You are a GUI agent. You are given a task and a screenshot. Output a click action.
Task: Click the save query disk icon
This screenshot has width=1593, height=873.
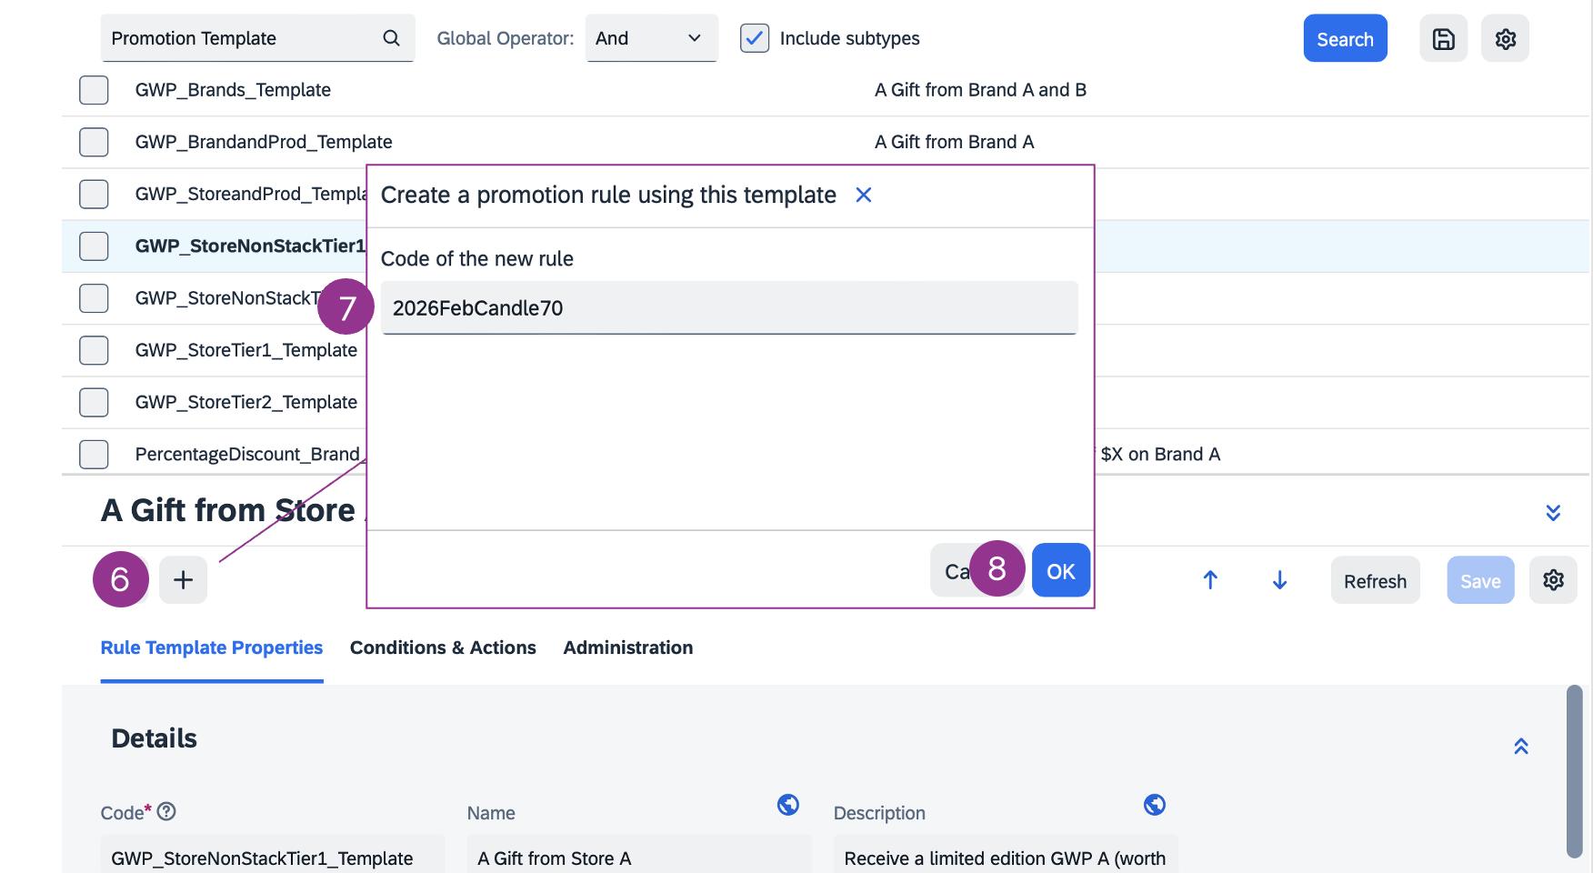pyautogui.click(x=1443, y=39)
